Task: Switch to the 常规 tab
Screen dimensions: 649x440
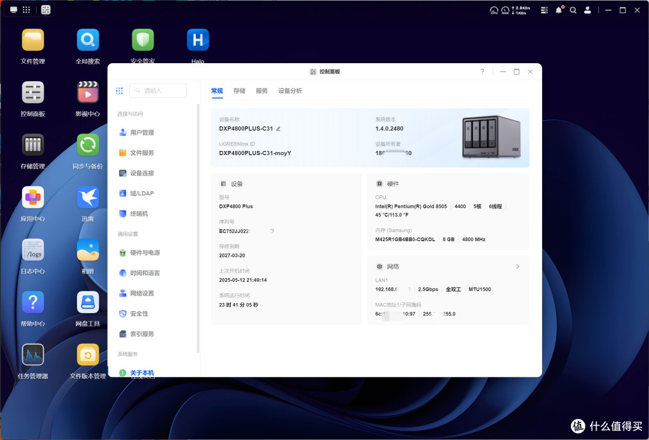Action: pyautogui.click(x=217, y=91)
